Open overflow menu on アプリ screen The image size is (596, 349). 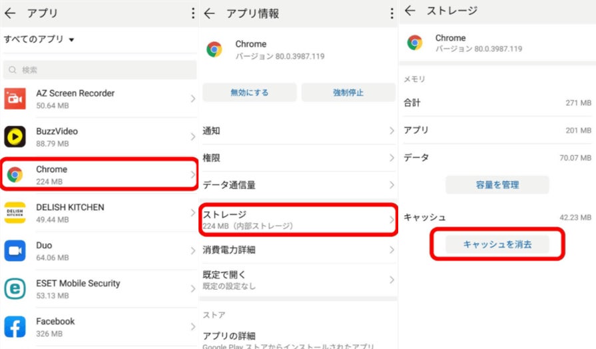point(193,13)
